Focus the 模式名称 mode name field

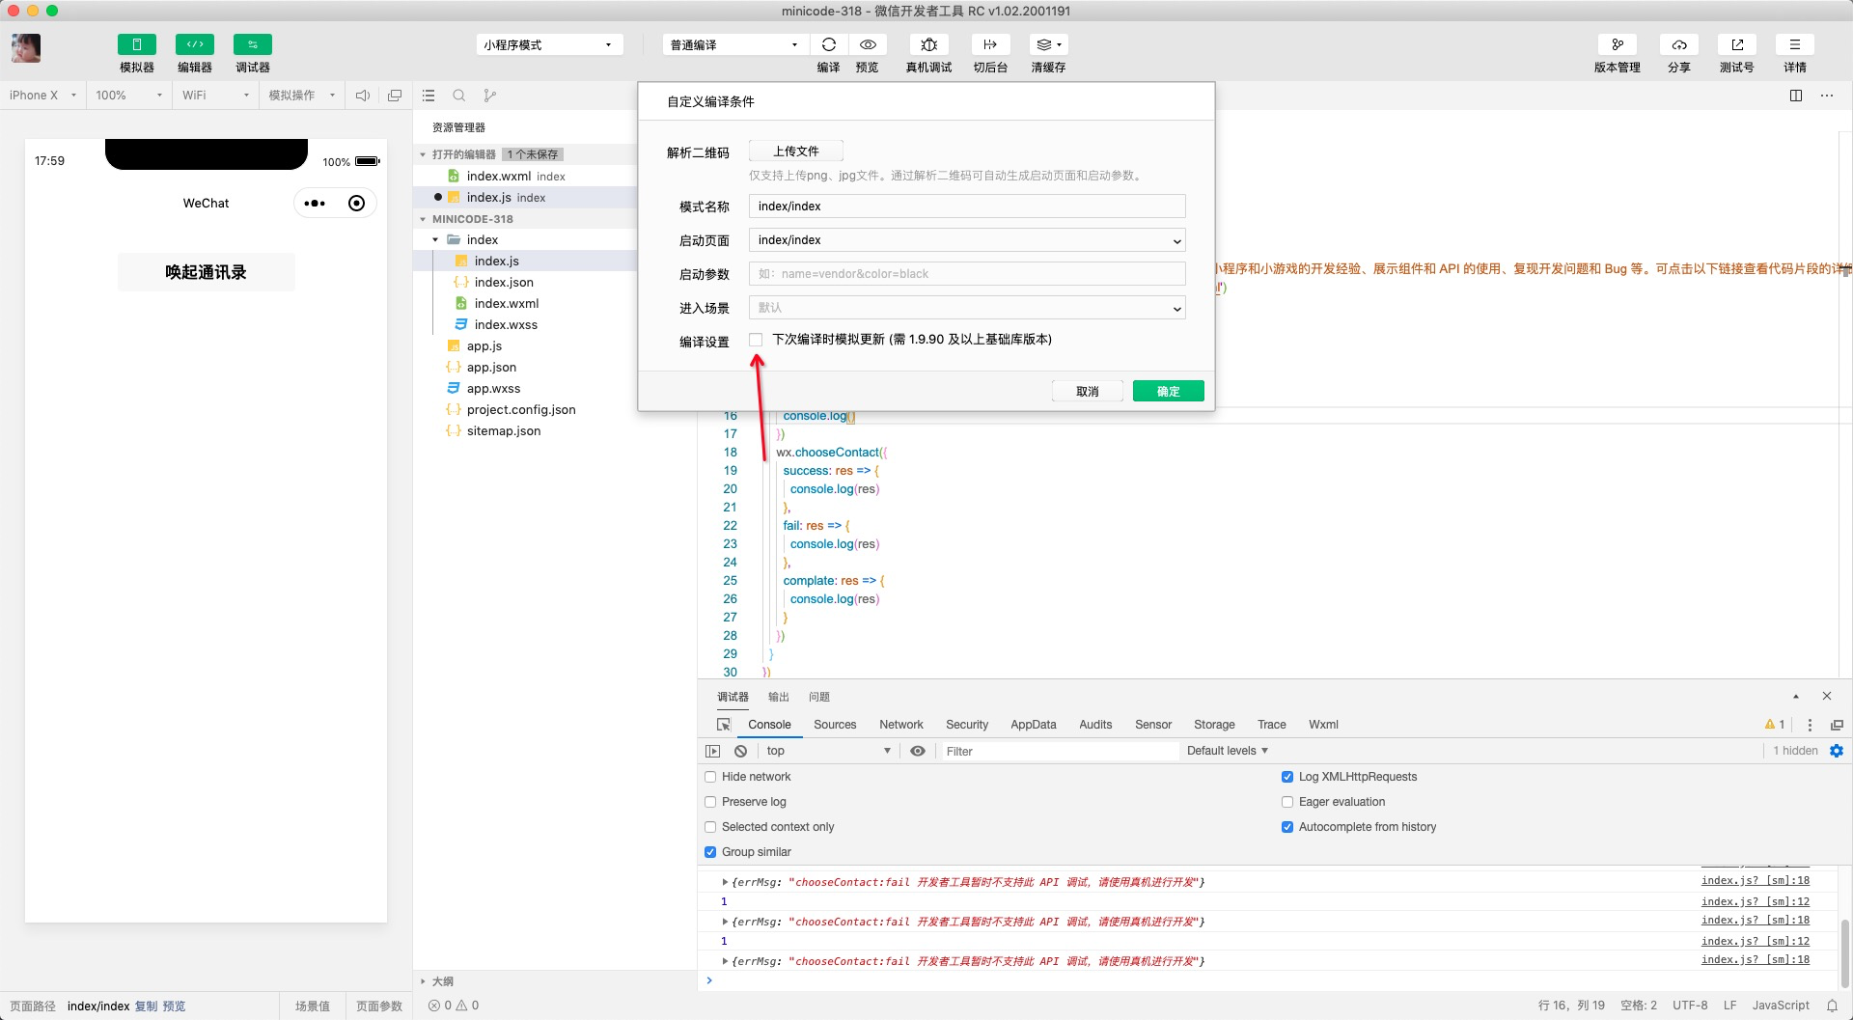coord(967,207)
